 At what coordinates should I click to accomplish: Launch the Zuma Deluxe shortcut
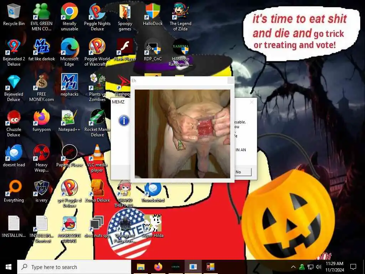tap(97, 192)
